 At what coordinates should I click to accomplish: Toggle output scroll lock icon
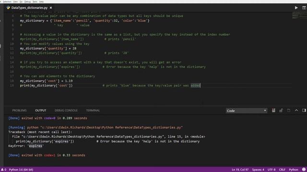tap(281, 110)
